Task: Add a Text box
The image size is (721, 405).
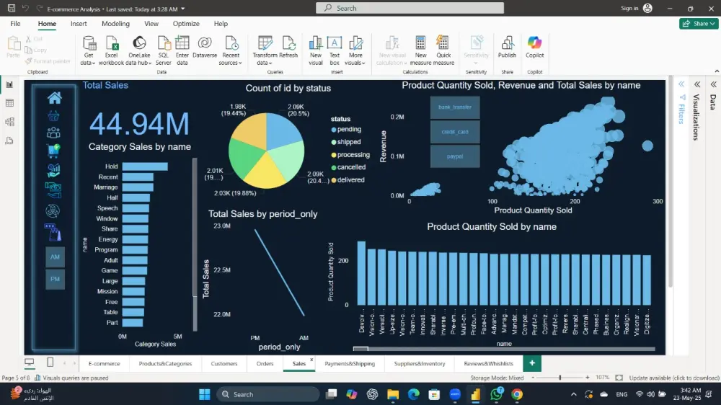Action: point(335,50)
